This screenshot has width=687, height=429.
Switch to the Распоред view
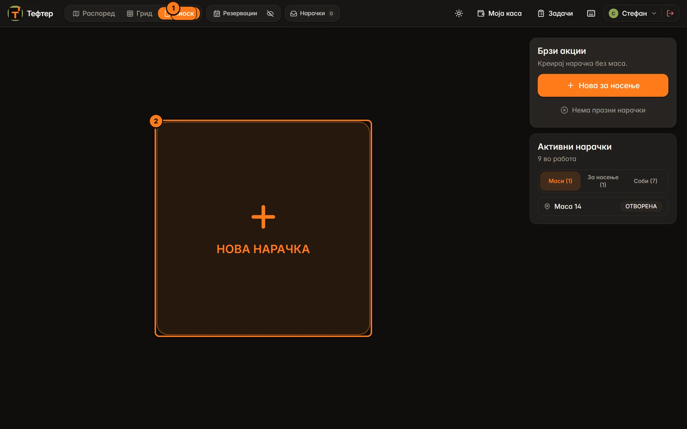click(94, 13)
